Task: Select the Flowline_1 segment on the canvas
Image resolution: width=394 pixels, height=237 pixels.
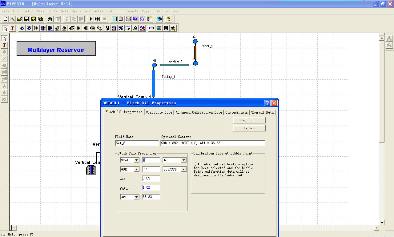Action: pos(175,65)
